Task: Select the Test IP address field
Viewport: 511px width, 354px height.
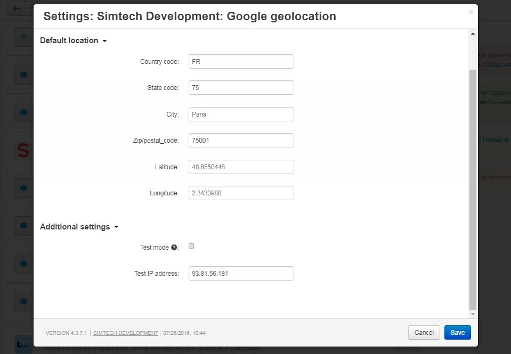Action: pyautogui.click(x=241, y=274)
